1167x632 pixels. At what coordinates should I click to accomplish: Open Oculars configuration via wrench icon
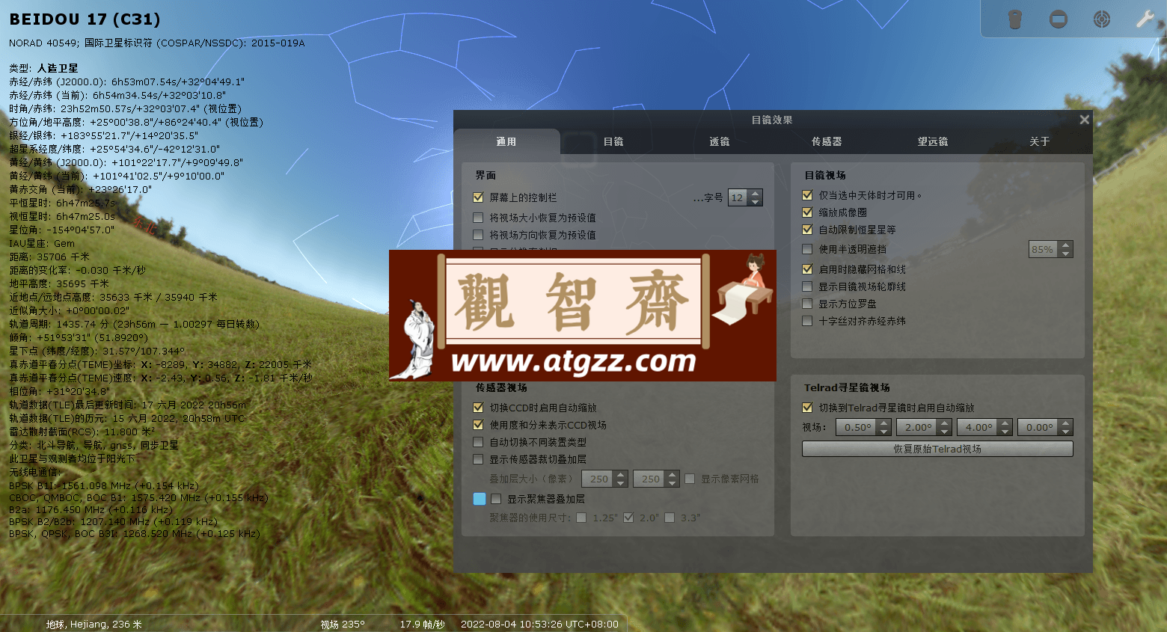tap(1145, 19)
